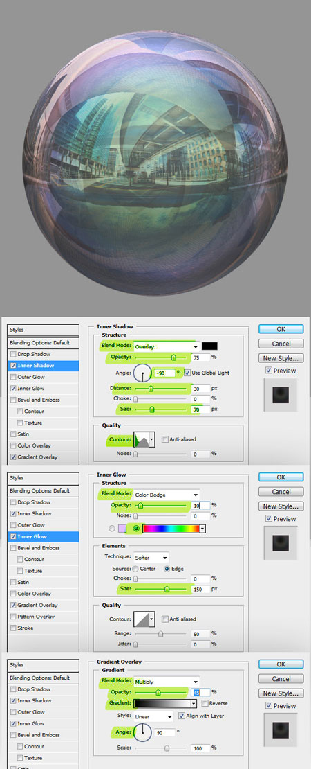The image size is (311, 769).
Task: Click the style preview thumbnail in the Inner Shadow dialog
Action: (x=280, y=395)
